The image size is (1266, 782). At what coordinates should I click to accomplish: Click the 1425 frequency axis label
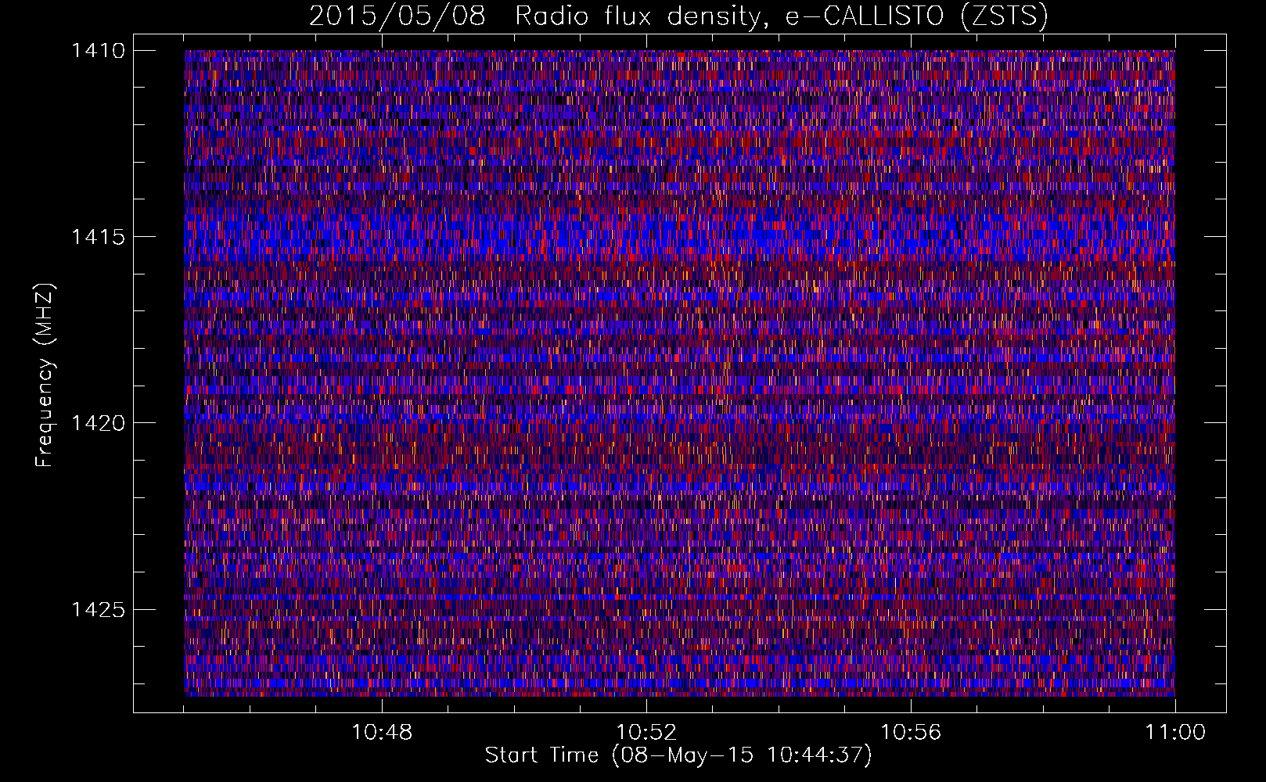coord(98,609)
